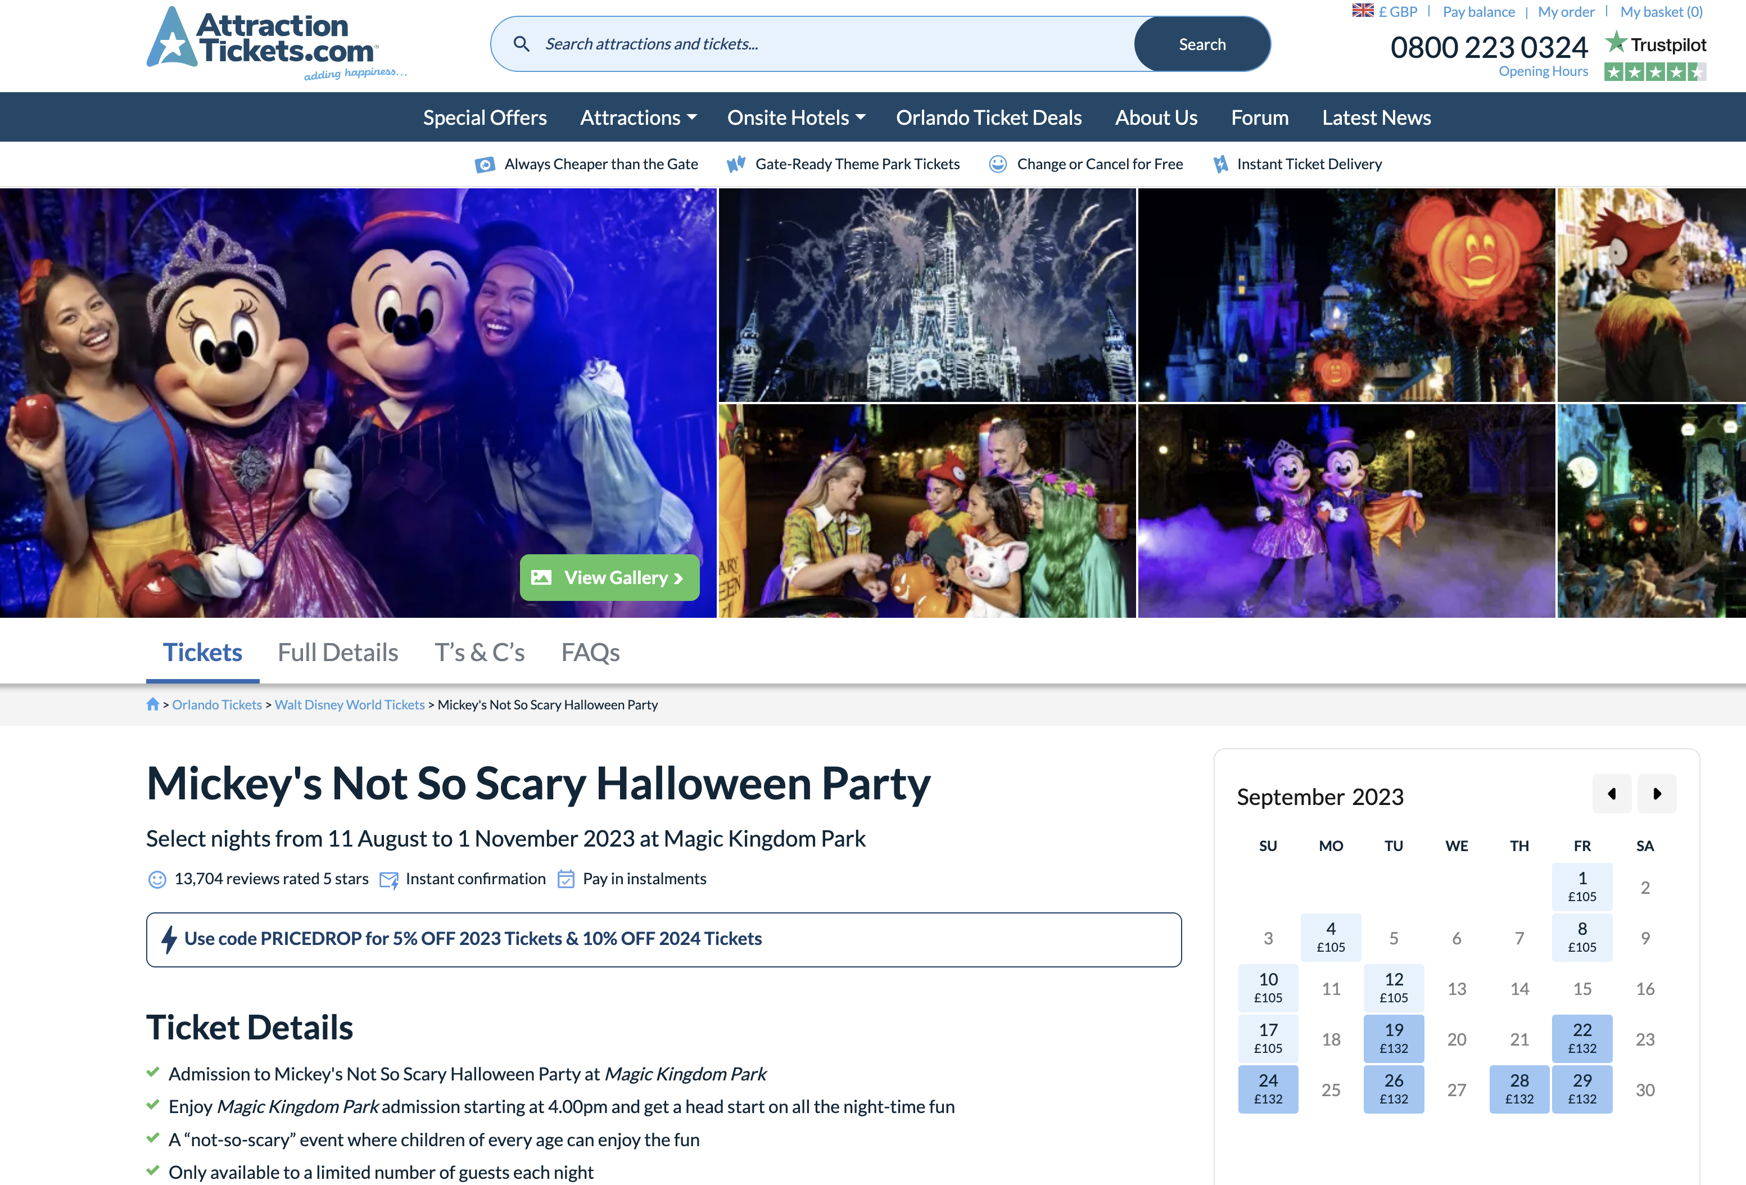Open the Forum navigation link

(x=1260, y=117)
